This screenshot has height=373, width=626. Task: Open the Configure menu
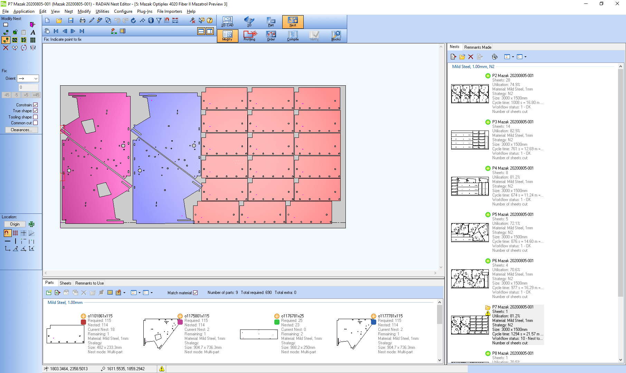[x=123, y=11]
